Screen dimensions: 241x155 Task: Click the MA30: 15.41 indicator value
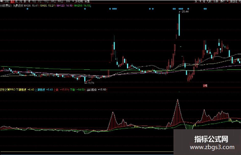[31, 6]
